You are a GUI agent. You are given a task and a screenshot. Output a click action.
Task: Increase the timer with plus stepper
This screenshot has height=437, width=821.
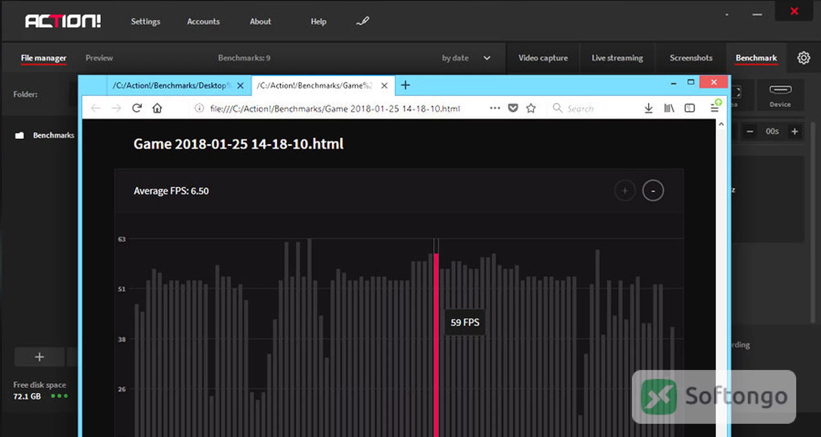coord(794,131)
